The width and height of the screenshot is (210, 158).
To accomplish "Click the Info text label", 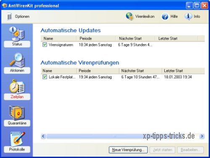I will point(197,16).
